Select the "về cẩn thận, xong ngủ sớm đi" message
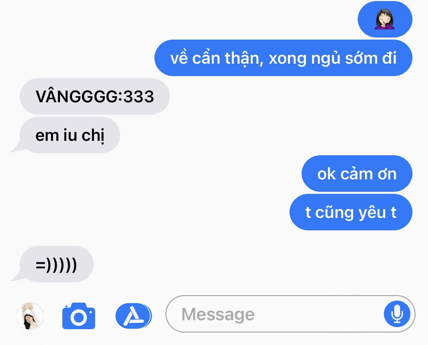428x345 pixels. coord(283,58)
